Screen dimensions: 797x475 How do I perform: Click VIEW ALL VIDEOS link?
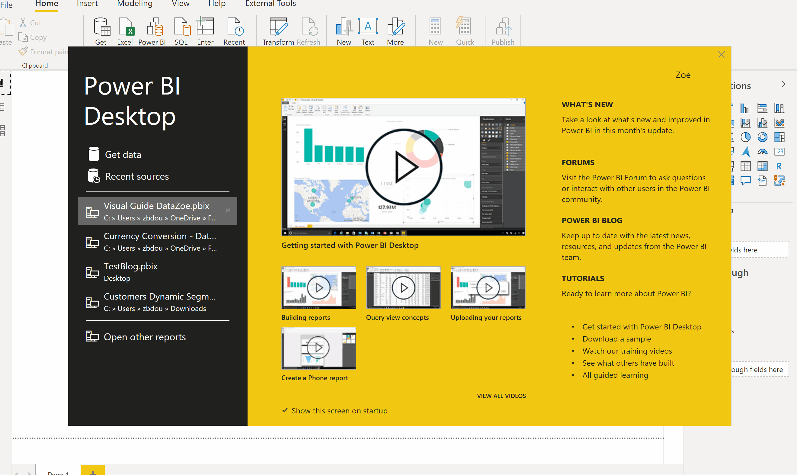tap(501, 396)
